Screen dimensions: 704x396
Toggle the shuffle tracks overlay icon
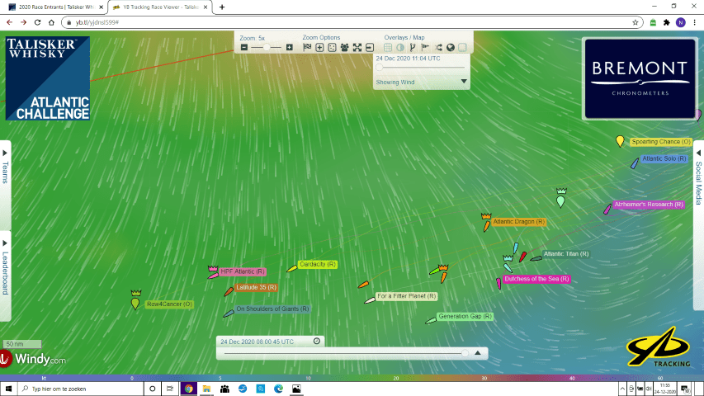tap(438, 47)
